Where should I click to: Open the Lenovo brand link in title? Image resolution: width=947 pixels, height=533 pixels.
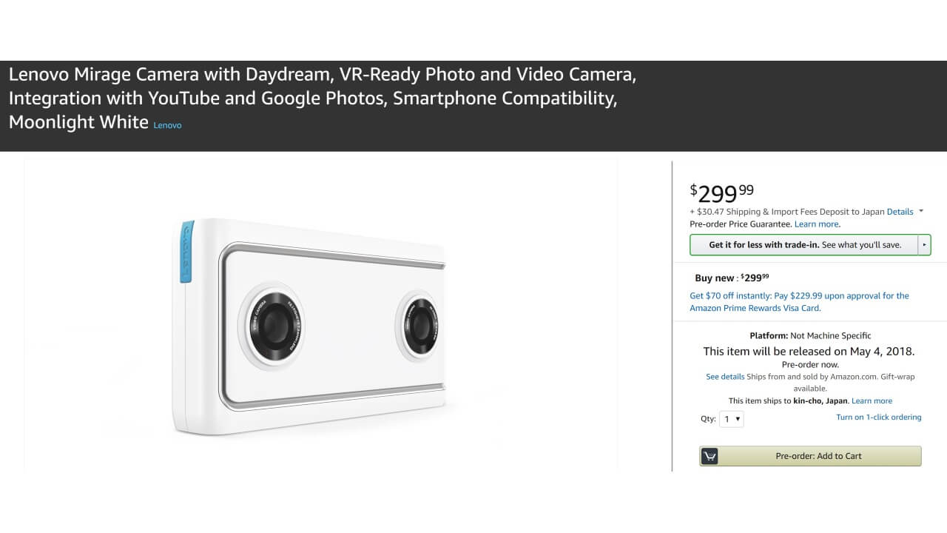point(167,126)
